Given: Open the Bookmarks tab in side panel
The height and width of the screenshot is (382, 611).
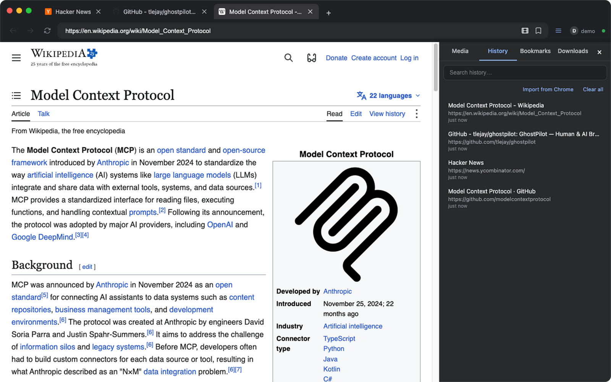Looking at the screenshot, I should tap(535, 51).
